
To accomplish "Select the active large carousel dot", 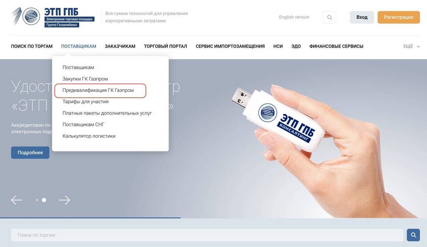I will [x=44, y=200].
